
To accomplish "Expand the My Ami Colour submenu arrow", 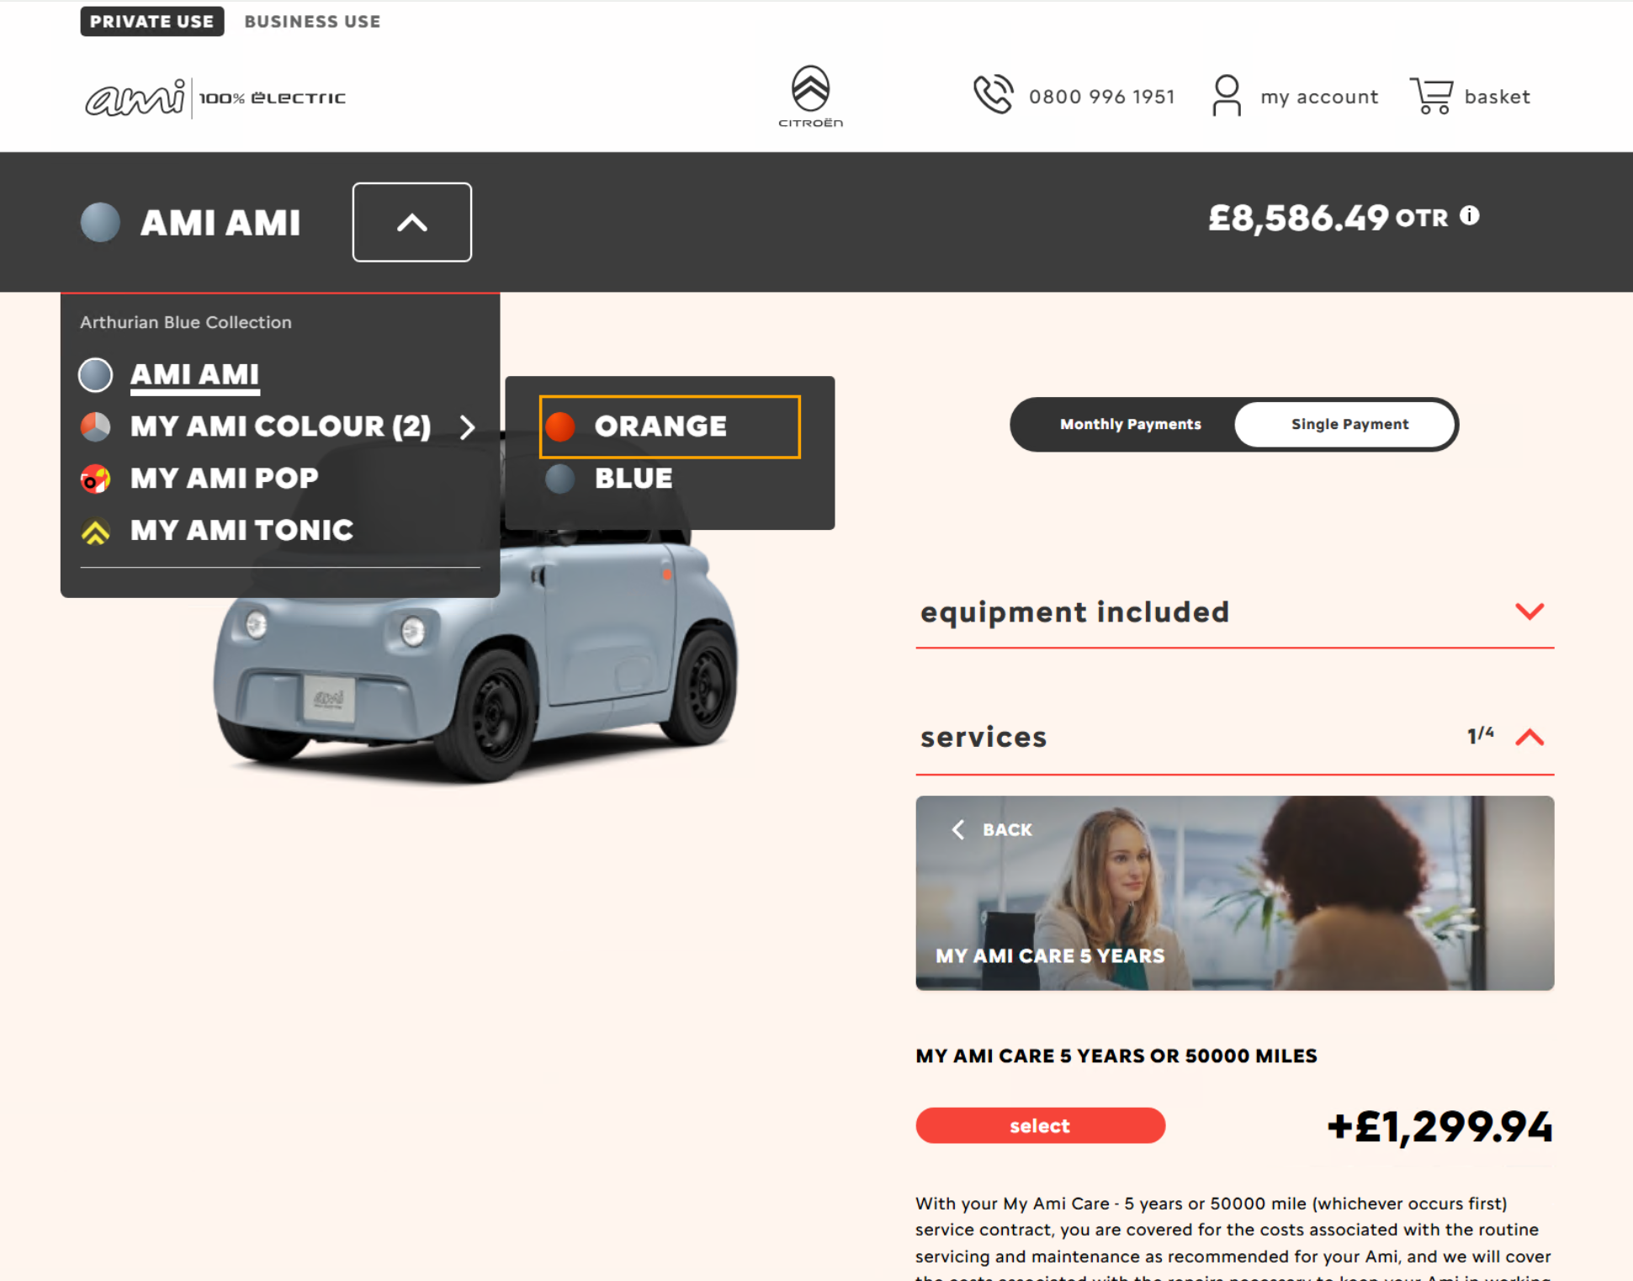I will pyautogui.click(x=468, y=427).
